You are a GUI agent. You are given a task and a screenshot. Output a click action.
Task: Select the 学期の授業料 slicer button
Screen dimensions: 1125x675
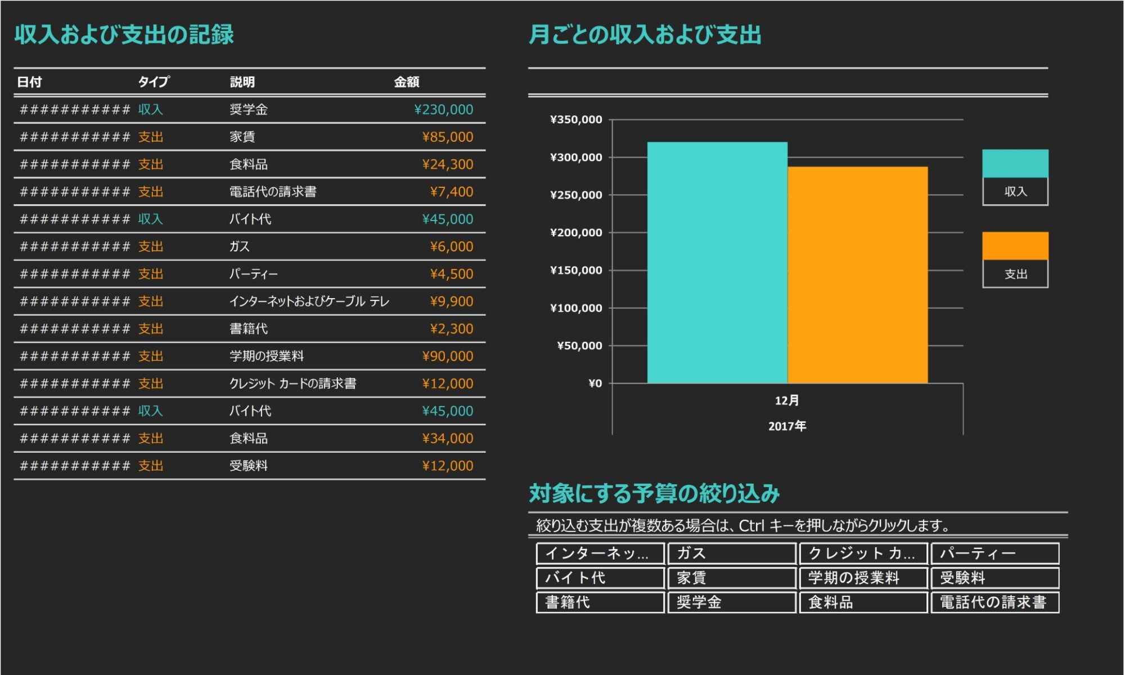863,578
